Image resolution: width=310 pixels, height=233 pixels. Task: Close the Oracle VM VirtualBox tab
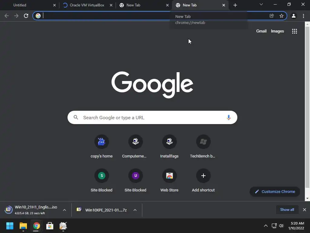point(111,5)
